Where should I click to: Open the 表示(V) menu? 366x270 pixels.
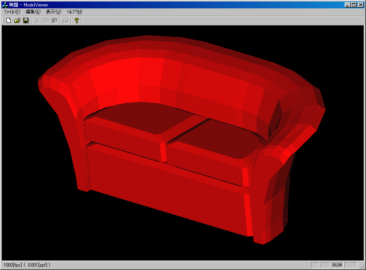53,12
